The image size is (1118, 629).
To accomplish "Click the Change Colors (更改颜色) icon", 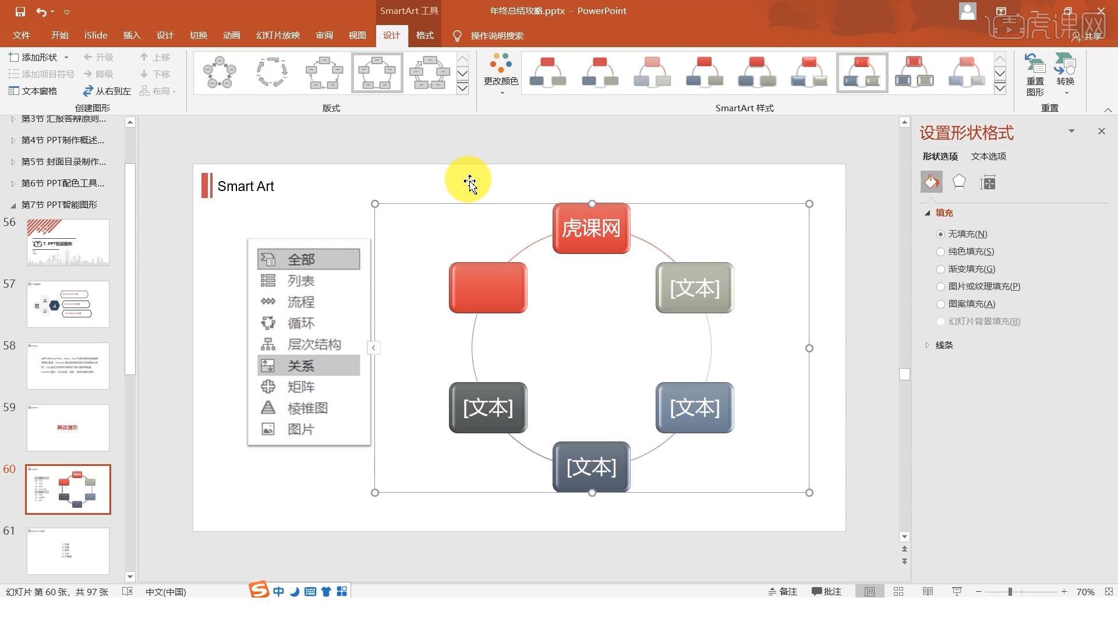I will click(500, 64).
